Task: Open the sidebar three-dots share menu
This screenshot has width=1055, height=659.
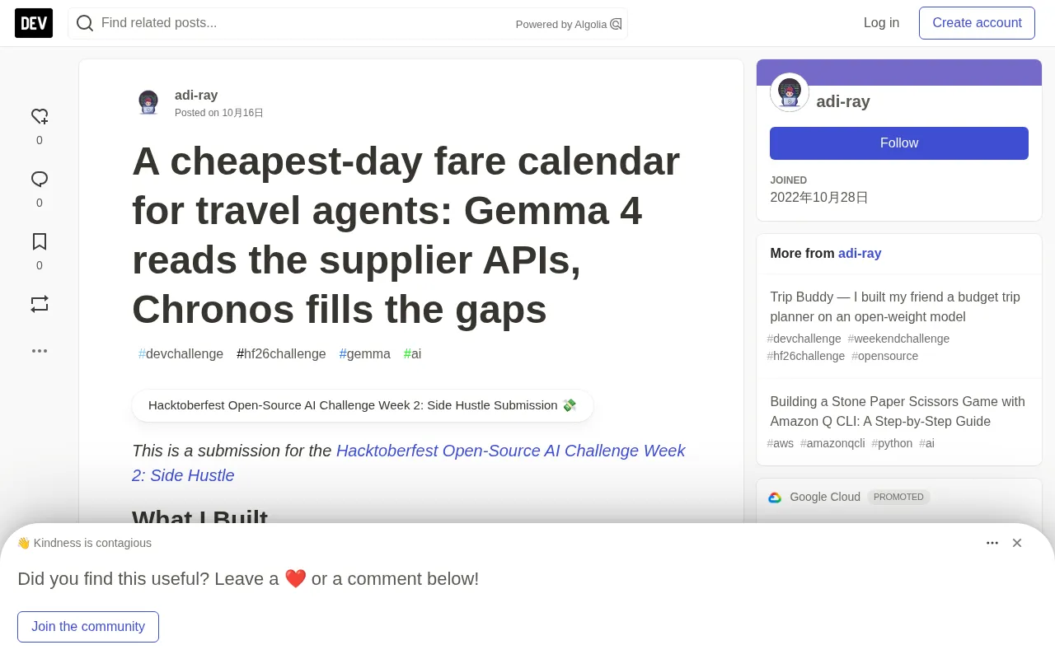Action: pos(40,351)
